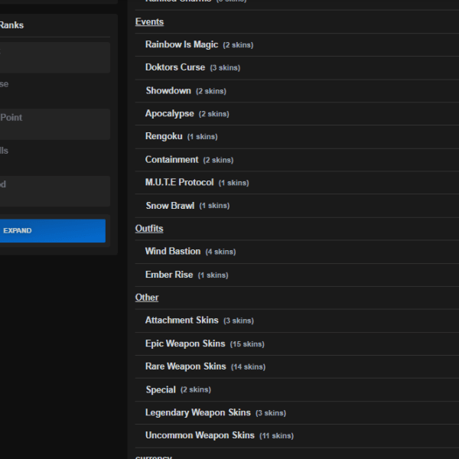This screenshot has width=459, height=459.
Task: Select Wind Bastion outfits row
Action: coord(297,252)
